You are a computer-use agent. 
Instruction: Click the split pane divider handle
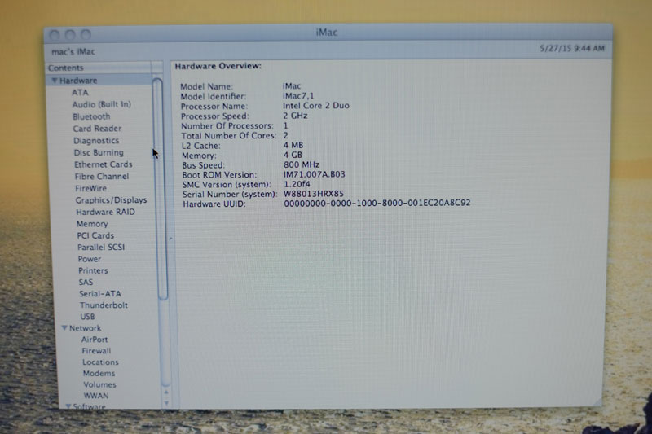[x=170, y=238]
